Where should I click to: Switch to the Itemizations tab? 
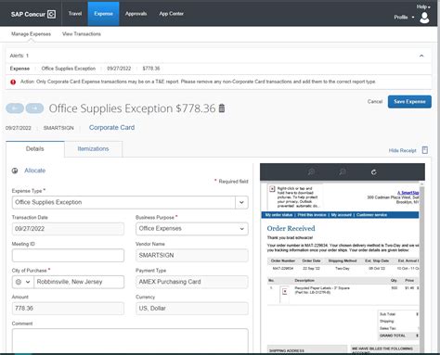93,149
